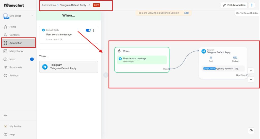Click the red LIVE status badge

(96, 5)
